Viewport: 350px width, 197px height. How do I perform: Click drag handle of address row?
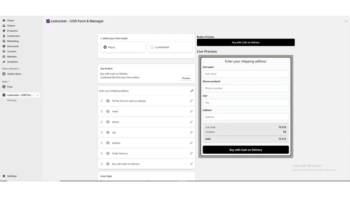point(101,143)
